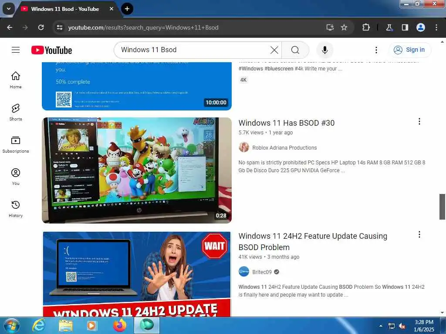Image resolution: width=446 pixels, height=334 pixels.
Task: Clear the search query with X
Action: [x=274, y=50]
